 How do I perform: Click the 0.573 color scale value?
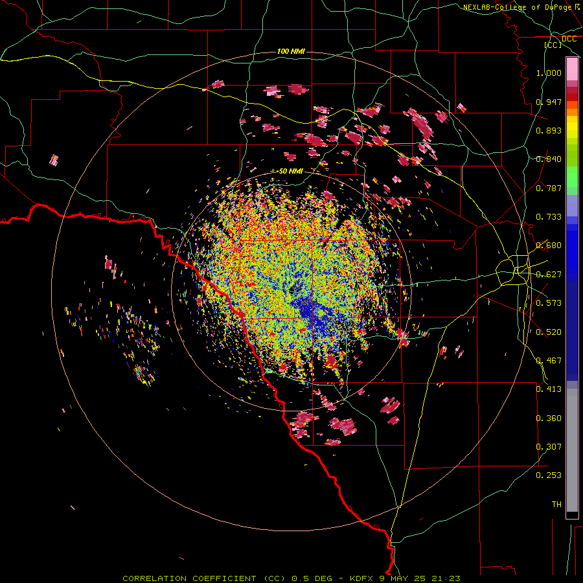click(549, 303)
